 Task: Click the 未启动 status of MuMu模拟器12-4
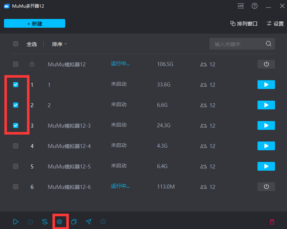point(119,145)
